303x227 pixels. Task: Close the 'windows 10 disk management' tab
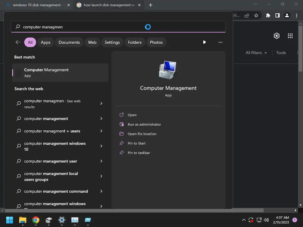coord(69,5)
